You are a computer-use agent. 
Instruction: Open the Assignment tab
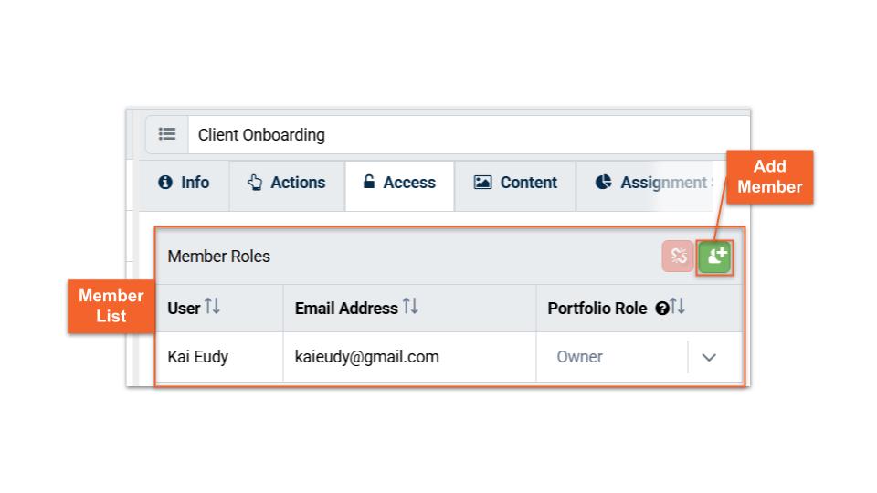click(x=652, y=183)
